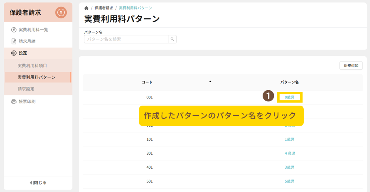This screenshot has height=192, width=370.
Task: Click the 設定 target icon
Action: [x=14, y=53]
